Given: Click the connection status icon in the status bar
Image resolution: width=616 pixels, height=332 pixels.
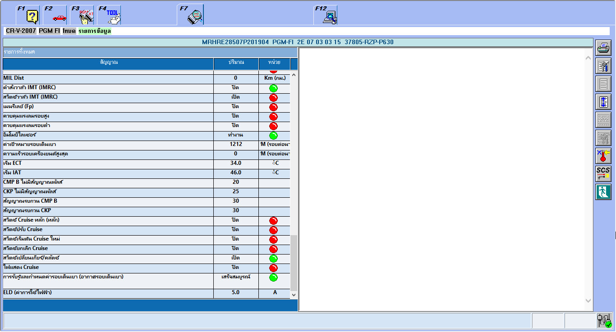Looking at the screenshot, I should point(604,321).
